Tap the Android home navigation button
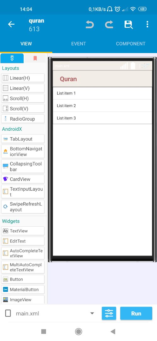157x341 pixels. 78,332
